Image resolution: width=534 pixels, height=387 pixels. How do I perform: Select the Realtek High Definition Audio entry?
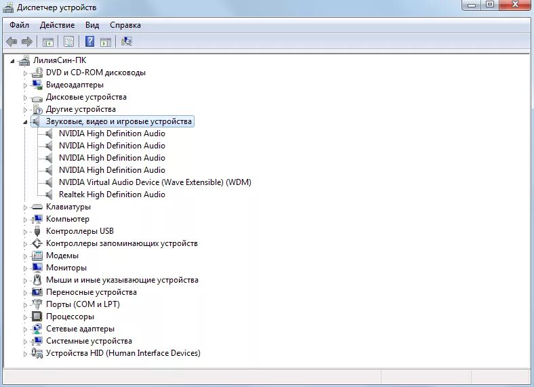tap(112, 195)
